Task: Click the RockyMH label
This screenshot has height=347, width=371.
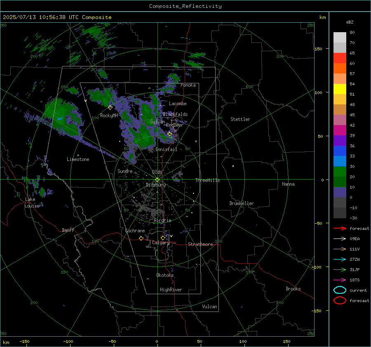Action: 109,116
